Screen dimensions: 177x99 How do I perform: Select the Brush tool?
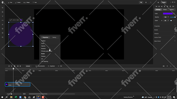pos(18,3)
